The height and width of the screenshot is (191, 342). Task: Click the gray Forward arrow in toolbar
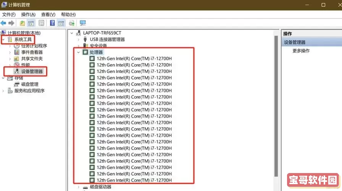11,23
